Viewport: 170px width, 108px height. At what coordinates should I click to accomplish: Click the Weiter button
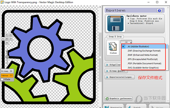click(159, 106)
